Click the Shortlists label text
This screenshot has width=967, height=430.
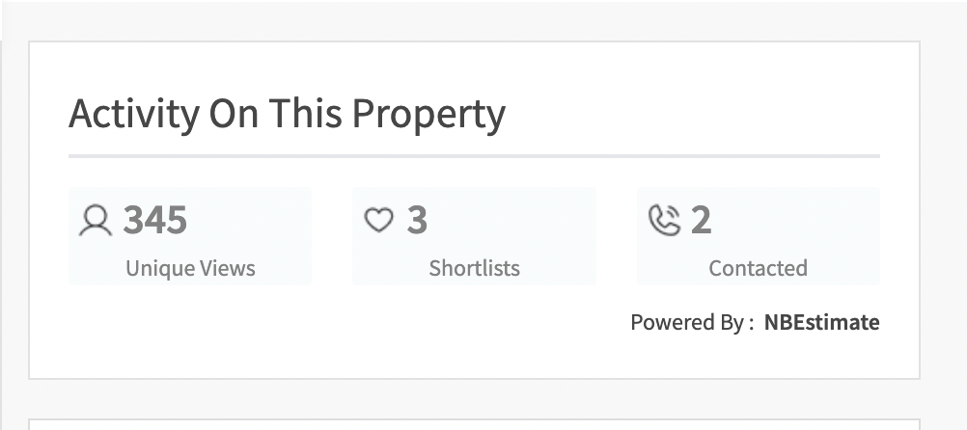point(474,268)
